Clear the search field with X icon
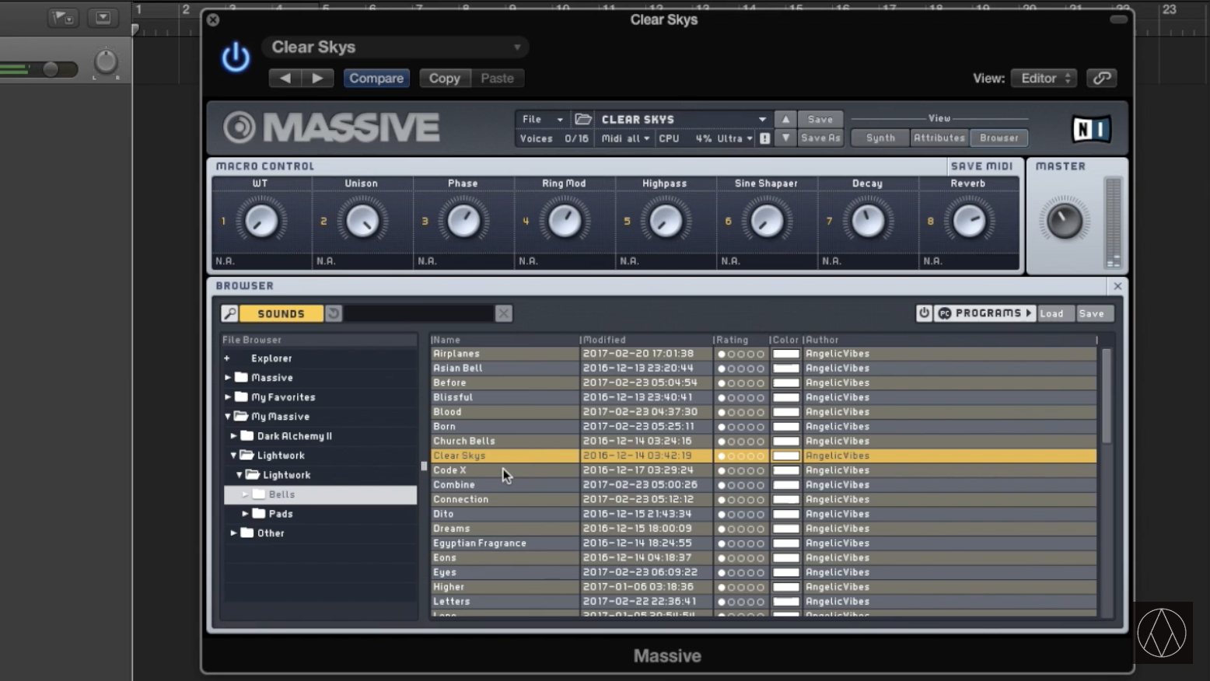Viewport: 1210px width, 681px height. point(503,313)
